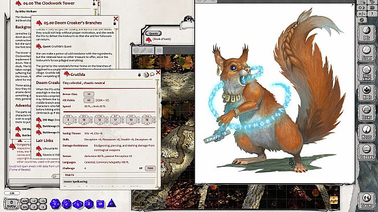Enable the DIS disadvantage modifier
The height and width of the screenshot is (212, 378).
click(25, 207)
